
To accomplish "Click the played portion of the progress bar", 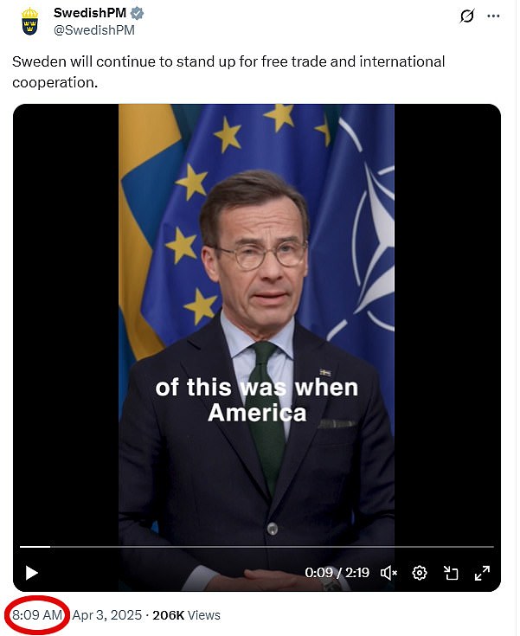I will 35,547.
